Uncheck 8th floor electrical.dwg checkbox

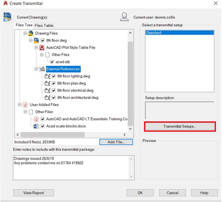pyautogui.click(x=54, y=90)
